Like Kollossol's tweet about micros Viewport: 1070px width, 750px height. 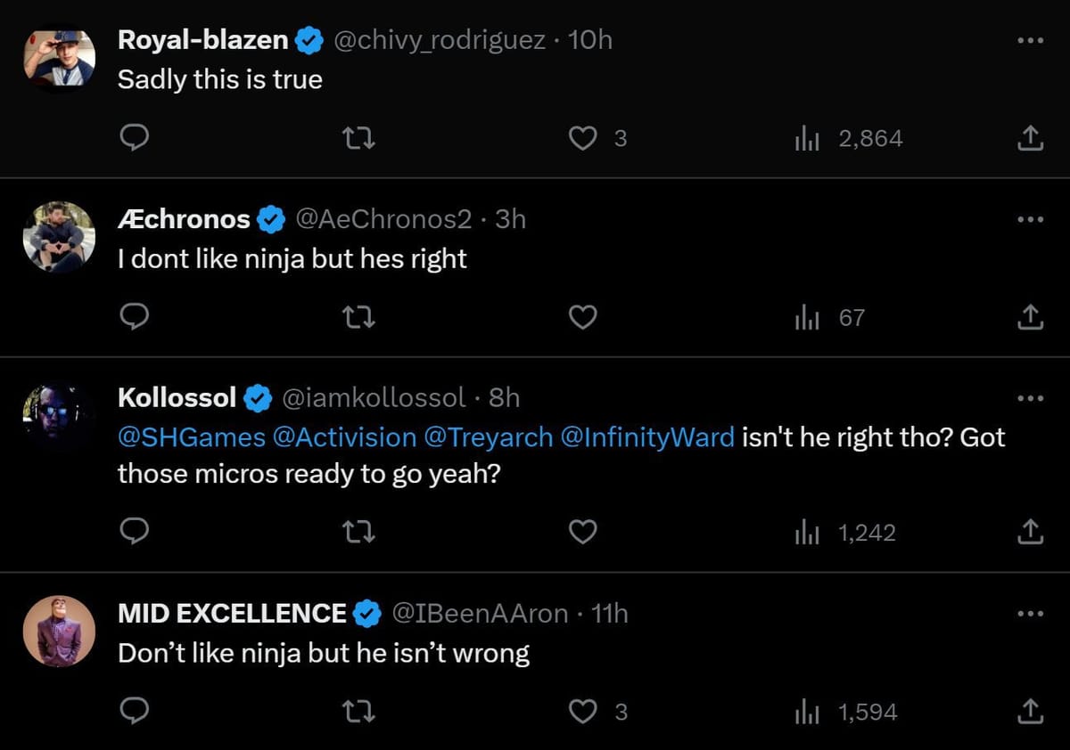[583, 533]
